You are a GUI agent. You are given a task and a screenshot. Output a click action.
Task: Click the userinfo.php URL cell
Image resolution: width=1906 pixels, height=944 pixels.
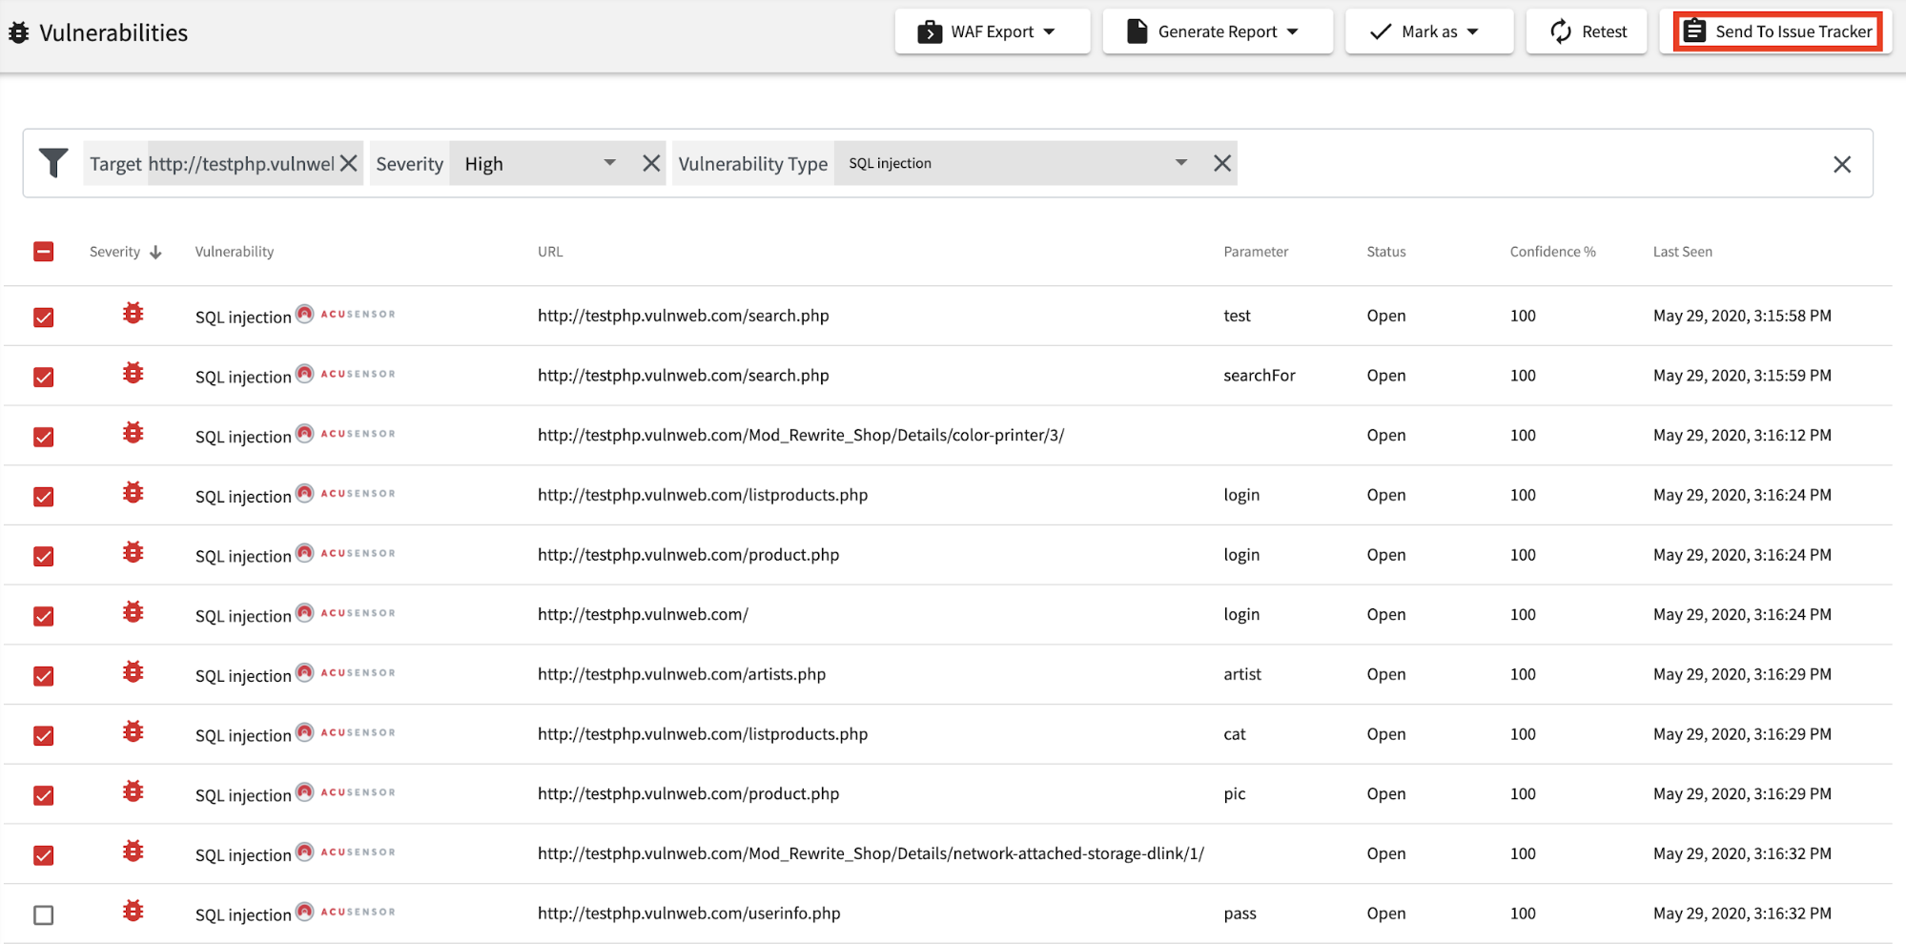[x=689, y=913]
